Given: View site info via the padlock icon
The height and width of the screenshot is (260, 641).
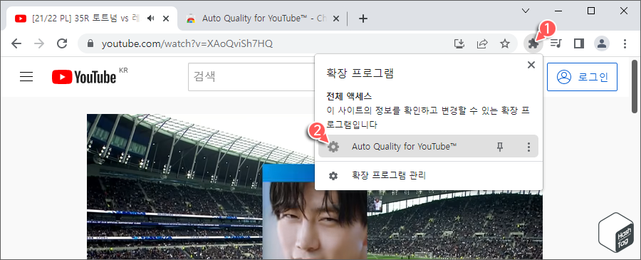Looking at the screenshot, I should [x=90, y=43].
